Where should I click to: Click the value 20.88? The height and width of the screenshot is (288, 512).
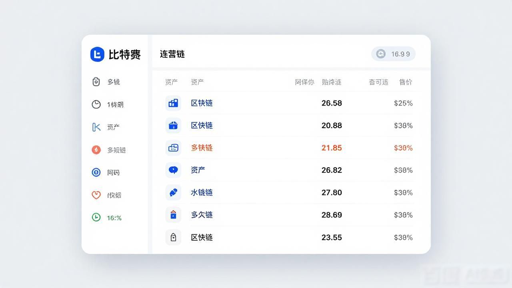(332, 126)
